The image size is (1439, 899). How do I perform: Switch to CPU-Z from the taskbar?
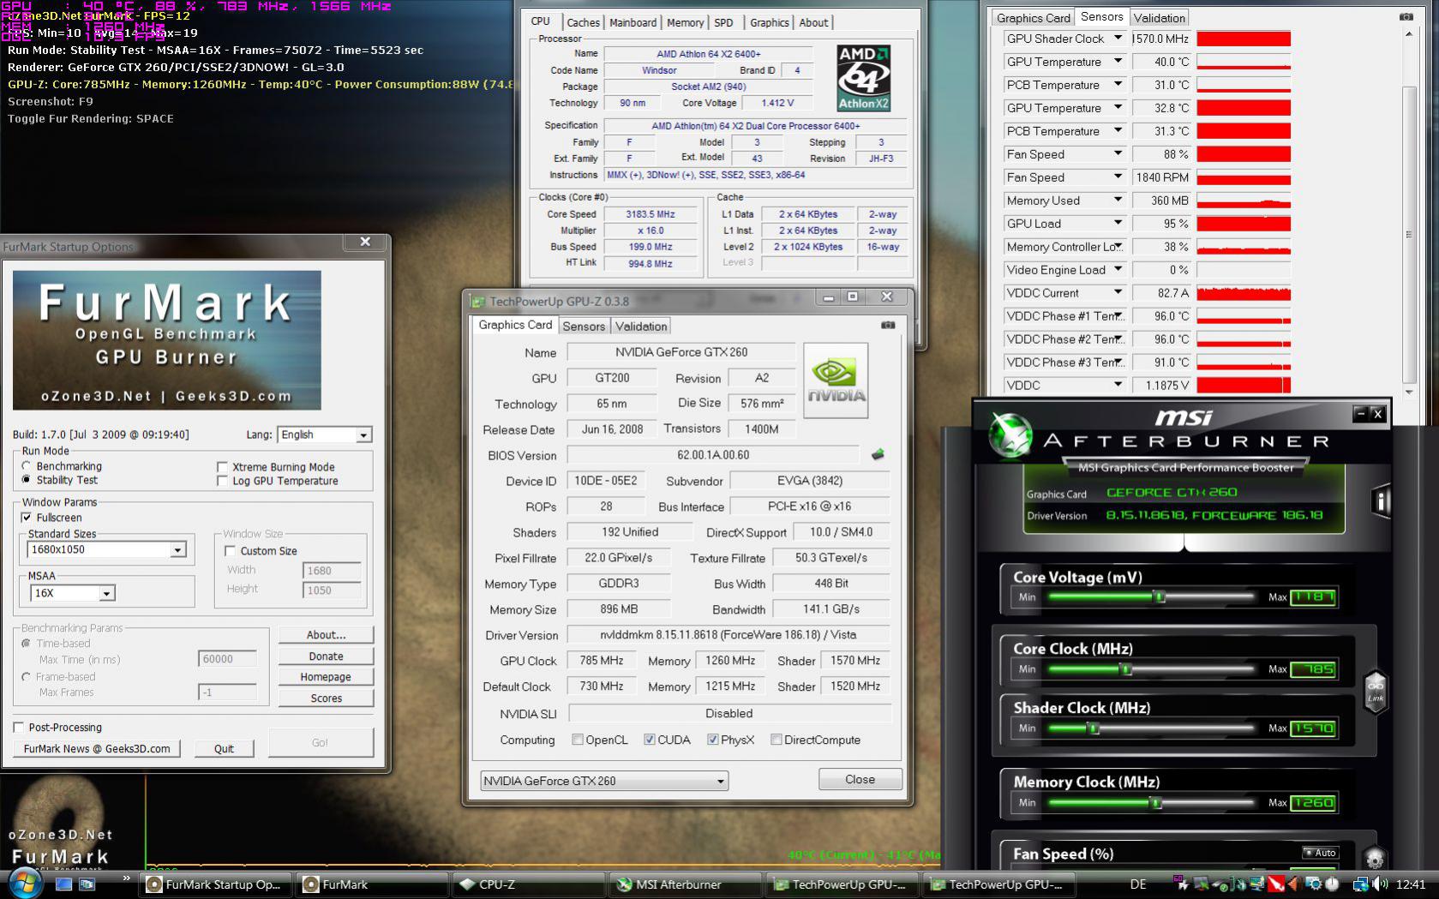529,884
